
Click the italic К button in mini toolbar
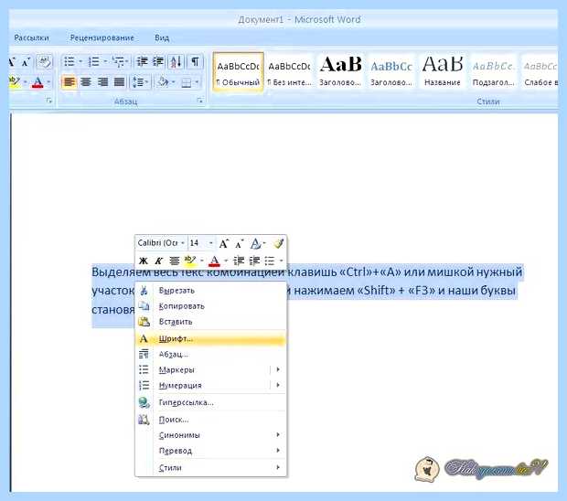point(158,261)
